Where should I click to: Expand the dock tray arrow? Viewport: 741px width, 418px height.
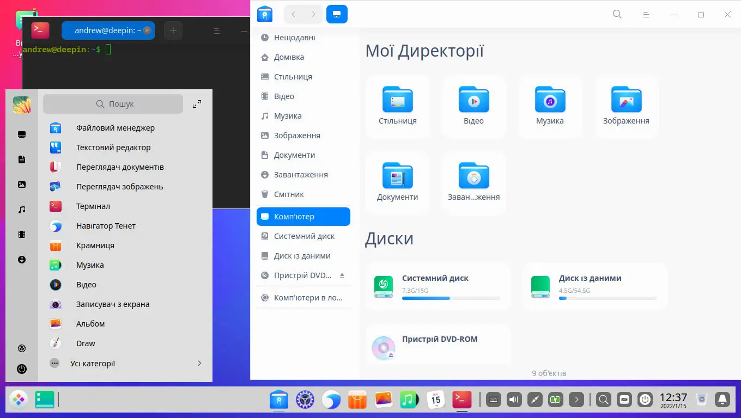[x=576, y=400]
